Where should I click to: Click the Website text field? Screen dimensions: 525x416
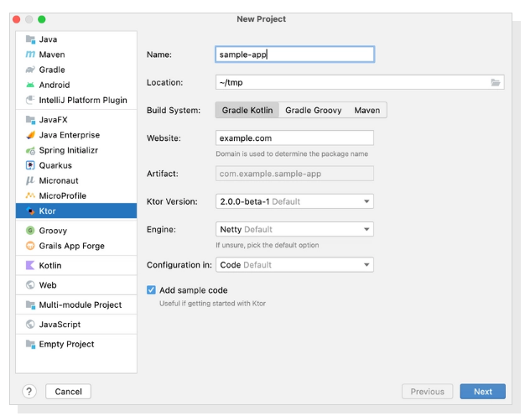coord(294,138)
